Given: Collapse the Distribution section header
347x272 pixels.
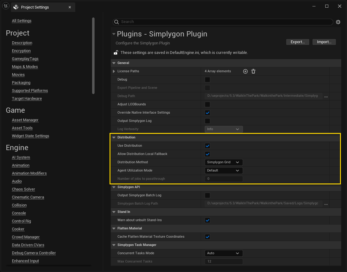Looking at the screenshot, I should click(x=114, y=137).
